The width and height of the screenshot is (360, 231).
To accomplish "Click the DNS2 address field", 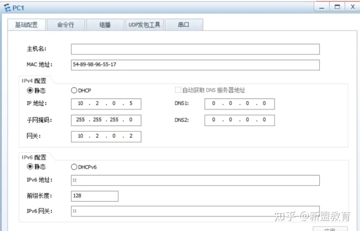I will (x=239, y=120).
